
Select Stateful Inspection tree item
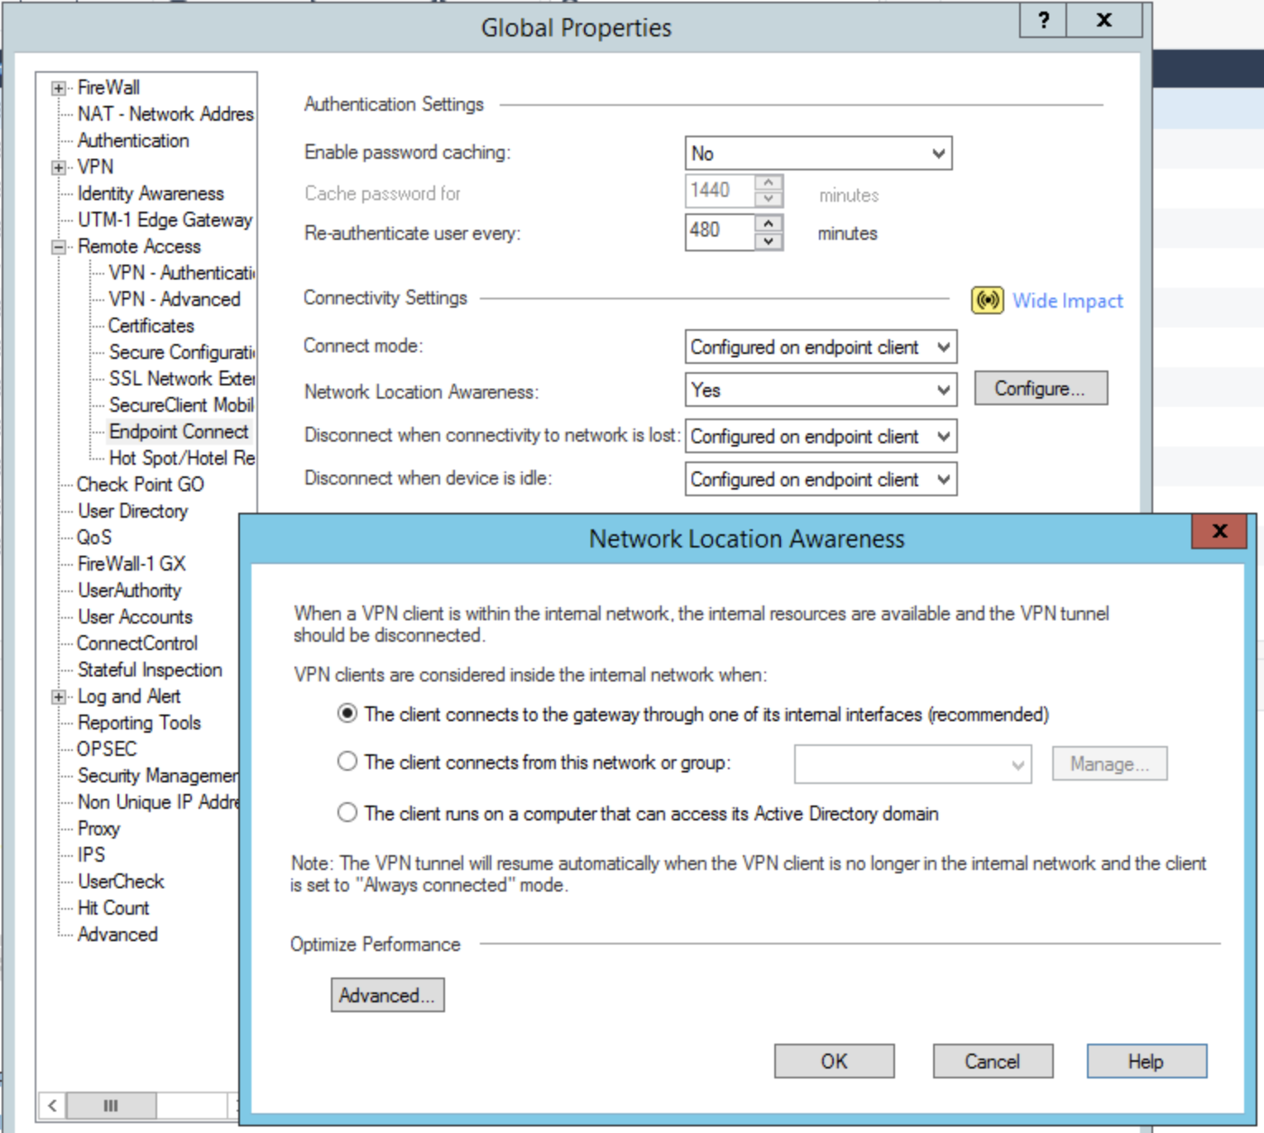pos(150,670)
